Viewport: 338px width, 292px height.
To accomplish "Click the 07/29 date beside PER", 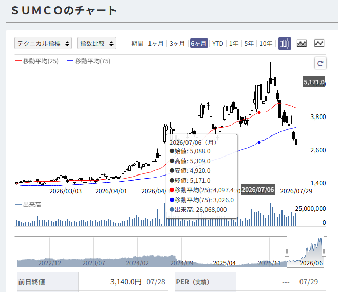I will coord(309,282).
